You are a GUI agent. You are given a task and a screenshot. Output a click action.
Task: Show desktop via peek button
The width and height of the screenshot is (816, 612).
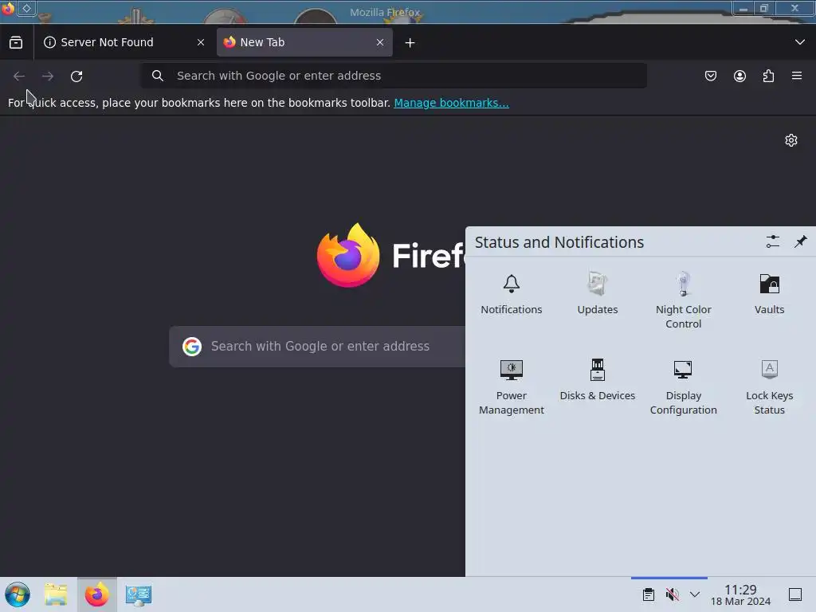795,594
